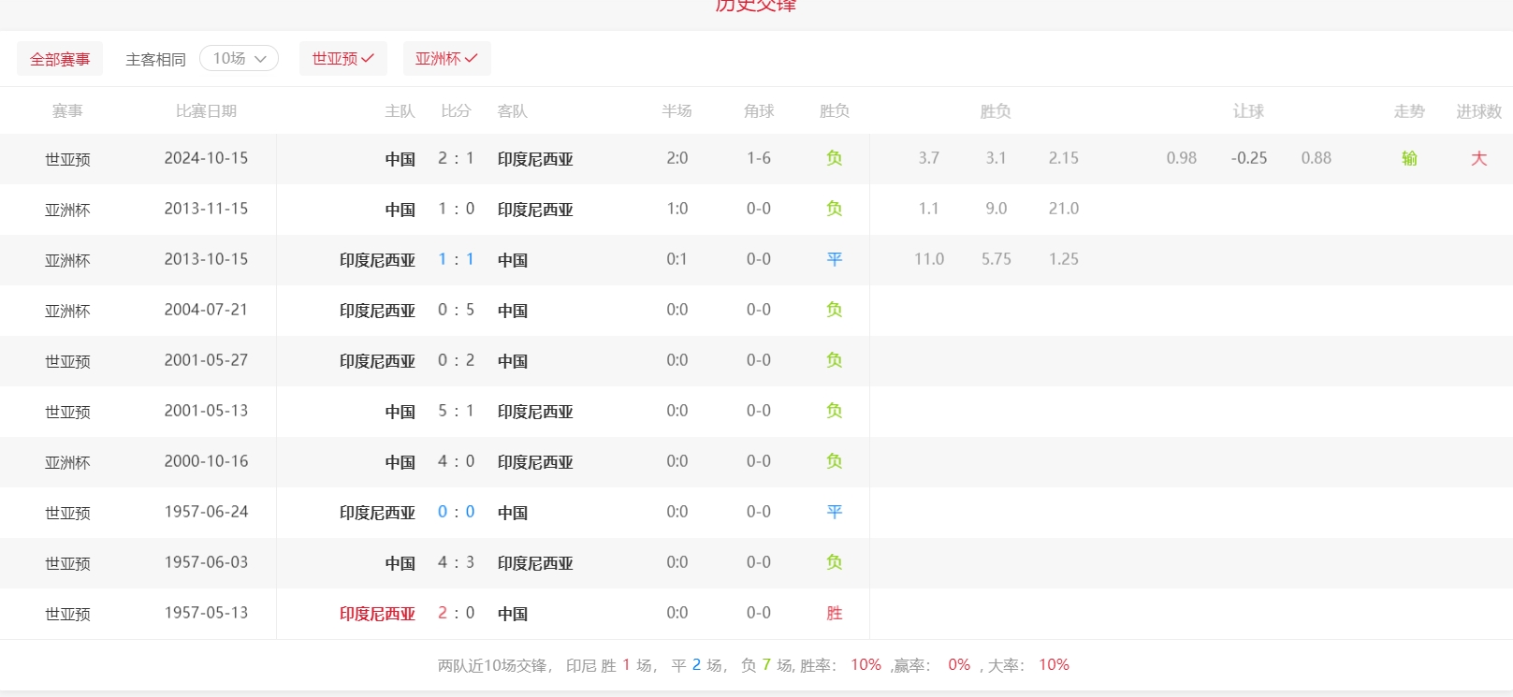The image size is (1513, 697).
Task: Click the 全部赛事 filter button
Action: click(60, 59)
